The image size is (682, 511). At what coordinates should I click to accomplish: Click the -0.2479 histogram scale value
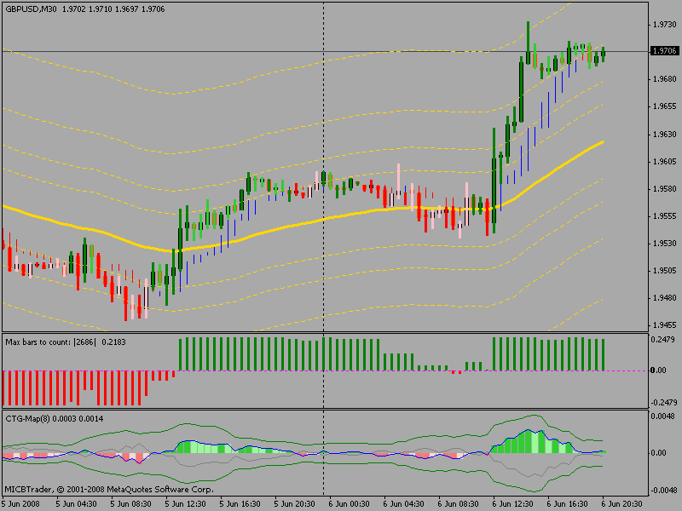point(662,401)
